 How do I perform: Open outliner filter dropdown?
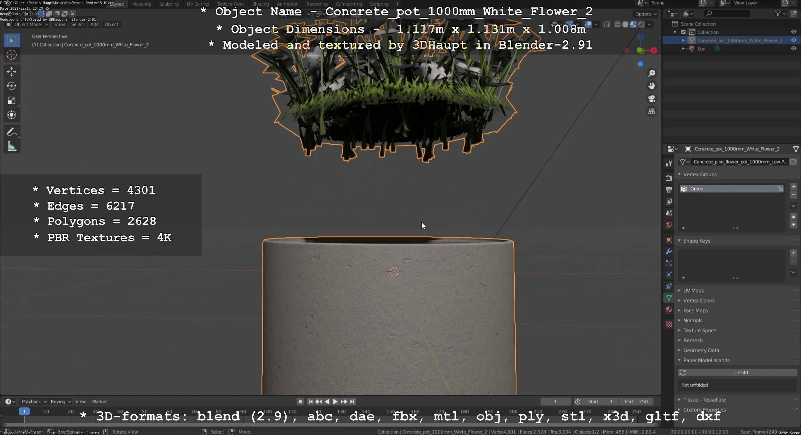click(780, 13)
